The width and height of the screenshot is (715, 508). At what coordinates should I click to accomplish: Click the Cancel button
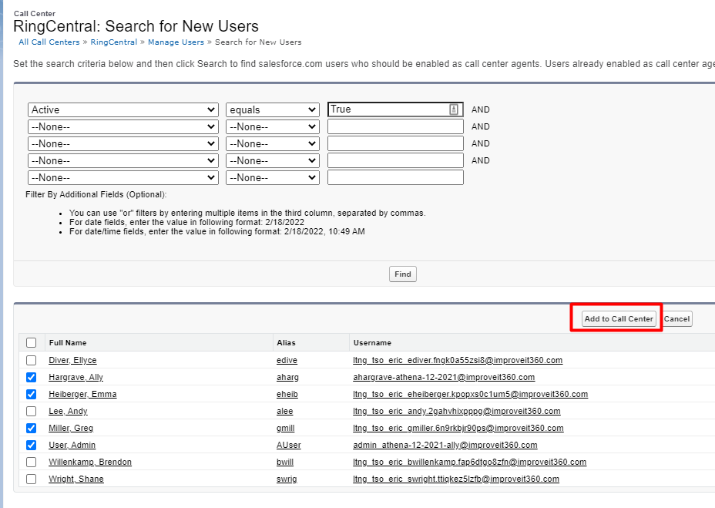tap(676, 319)
